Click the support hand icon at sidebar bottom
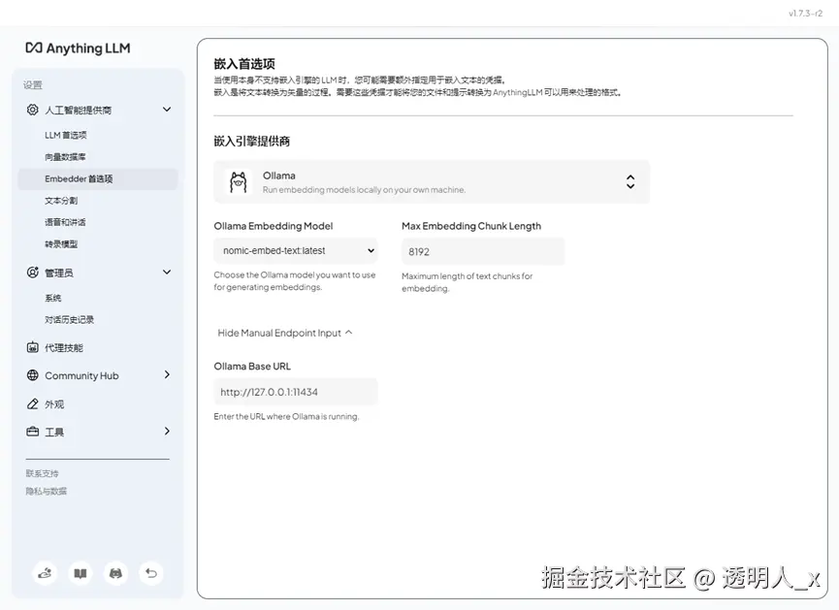This screenshot has width=839, height=610. [45, 573]
